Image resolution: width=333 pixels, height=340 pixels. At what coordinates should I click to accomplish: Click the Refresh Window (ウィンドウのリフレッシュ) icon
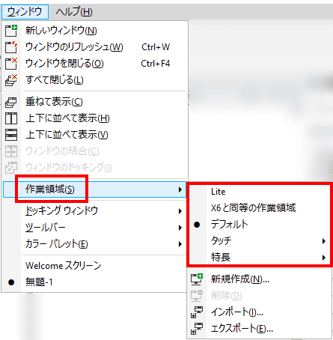(x=11, y=47)
